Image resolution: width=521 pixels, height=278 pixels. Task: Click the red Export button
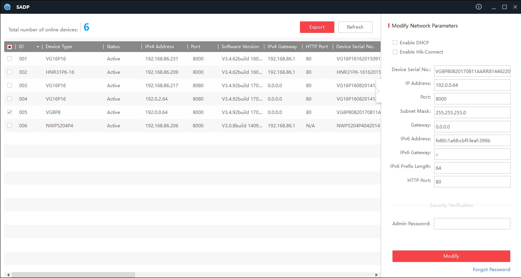pos(317,27)
